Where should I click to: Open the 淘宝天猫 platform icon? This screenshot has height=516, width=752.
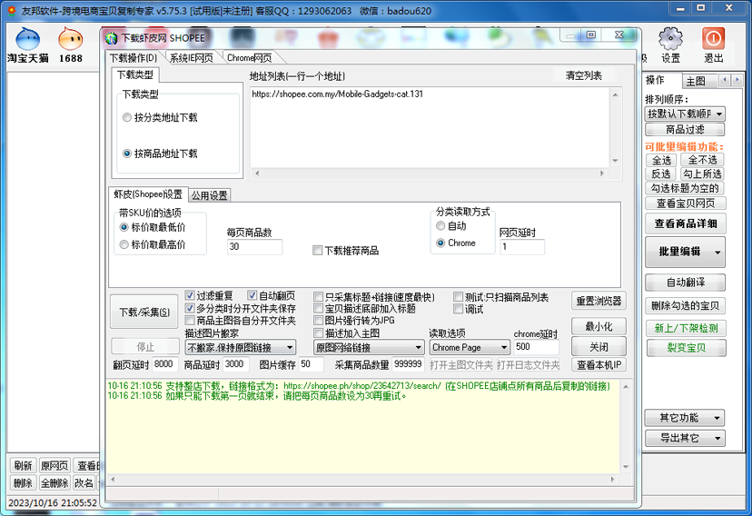point(27,40)
